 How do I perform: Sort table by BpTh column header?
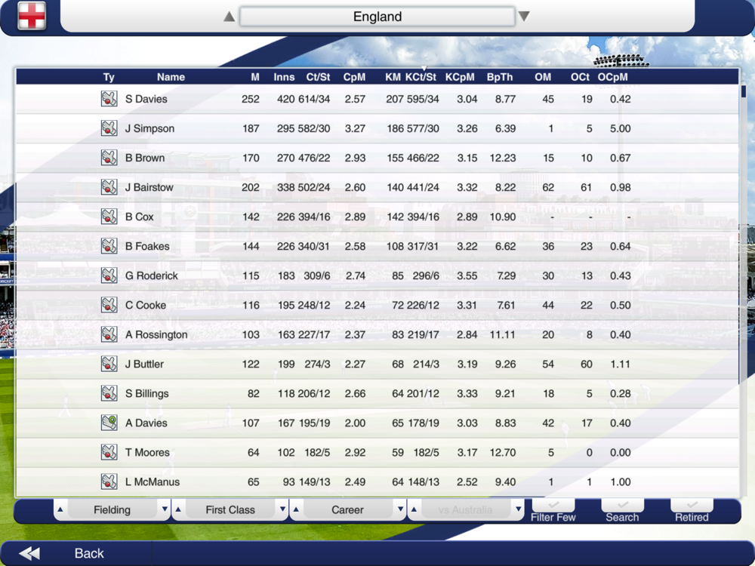(500, 77)
